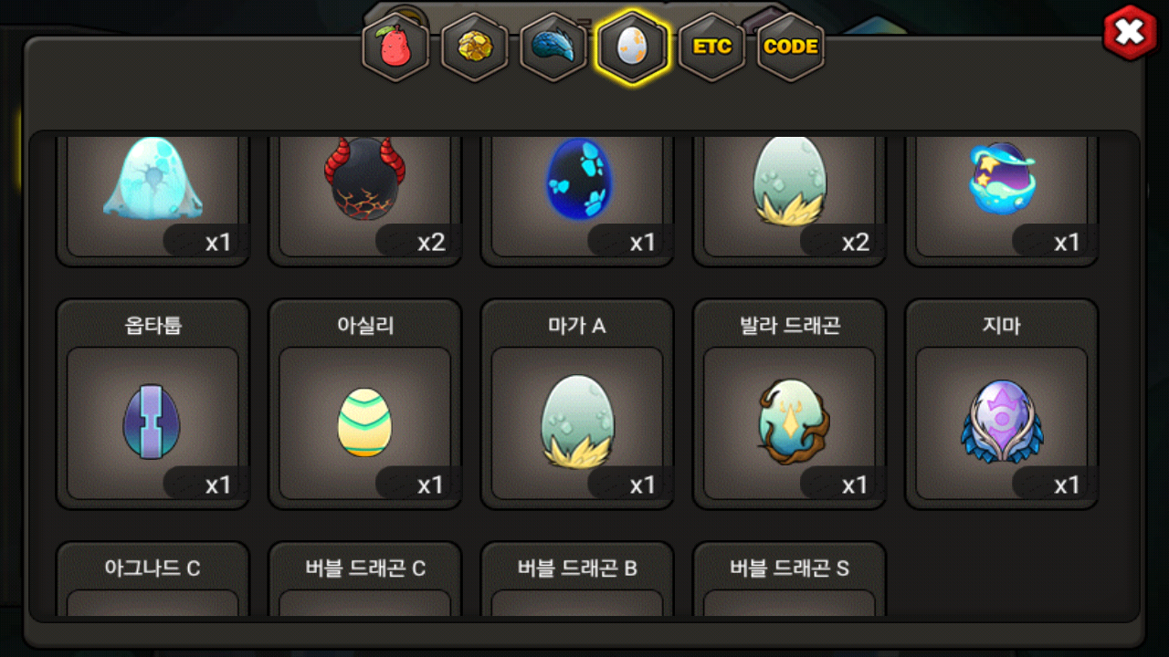Tap the 지마 winged purple egg
The height and width of the screenshot is (657, 1169).
coord(1002,404)
